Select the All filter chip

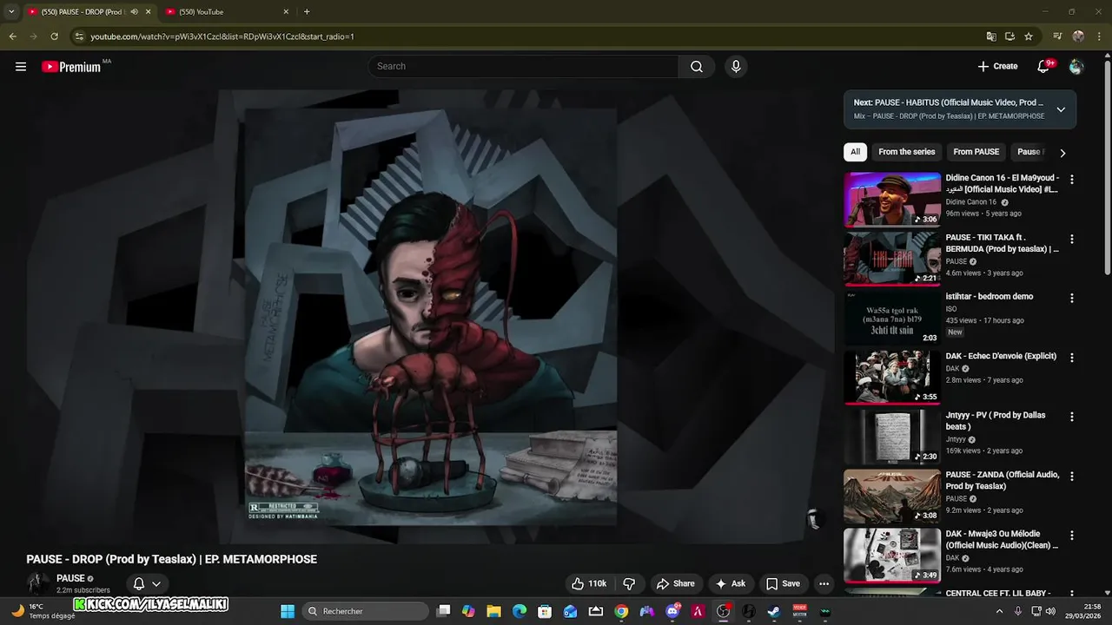click(x=855, y=152)
